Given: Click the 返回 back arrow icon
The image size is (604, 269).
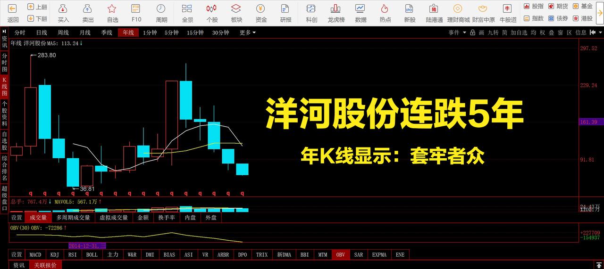Looking at the screenshot, I should pyautogui.click(x=13, y=8).
